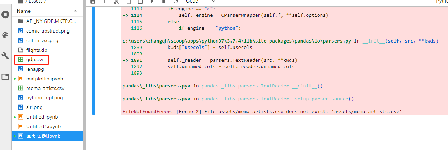Select the Untitled1.ipynb notebook
The width and height of the screenshot is (448, 150).
(x=47, y=126)
